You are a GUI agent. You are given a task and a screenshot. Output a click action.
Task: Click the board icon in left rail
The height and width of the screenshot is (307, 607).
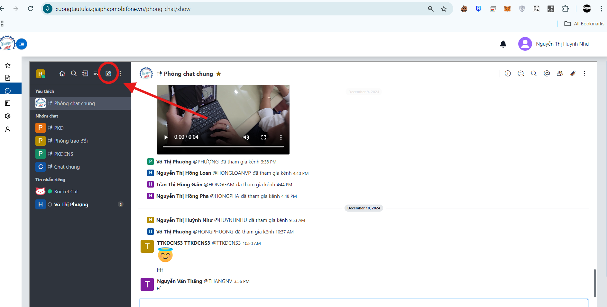click(8, 103)
